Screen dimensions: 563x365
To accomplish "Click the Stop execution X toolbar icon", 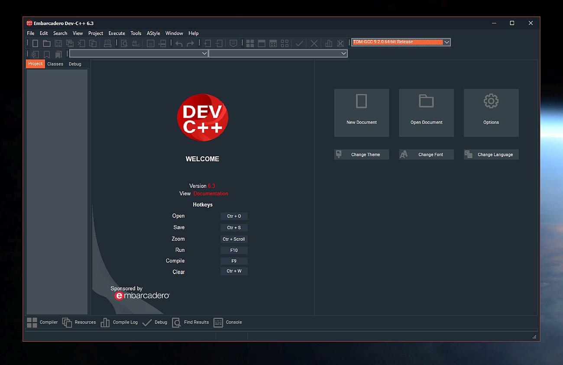I will pyautogui.click(x=314, y=43).
